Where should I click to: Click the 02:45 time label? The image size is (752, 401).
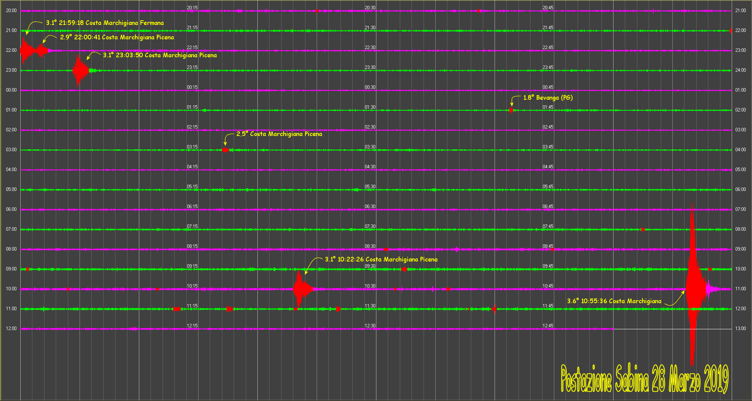click(548, 127)
